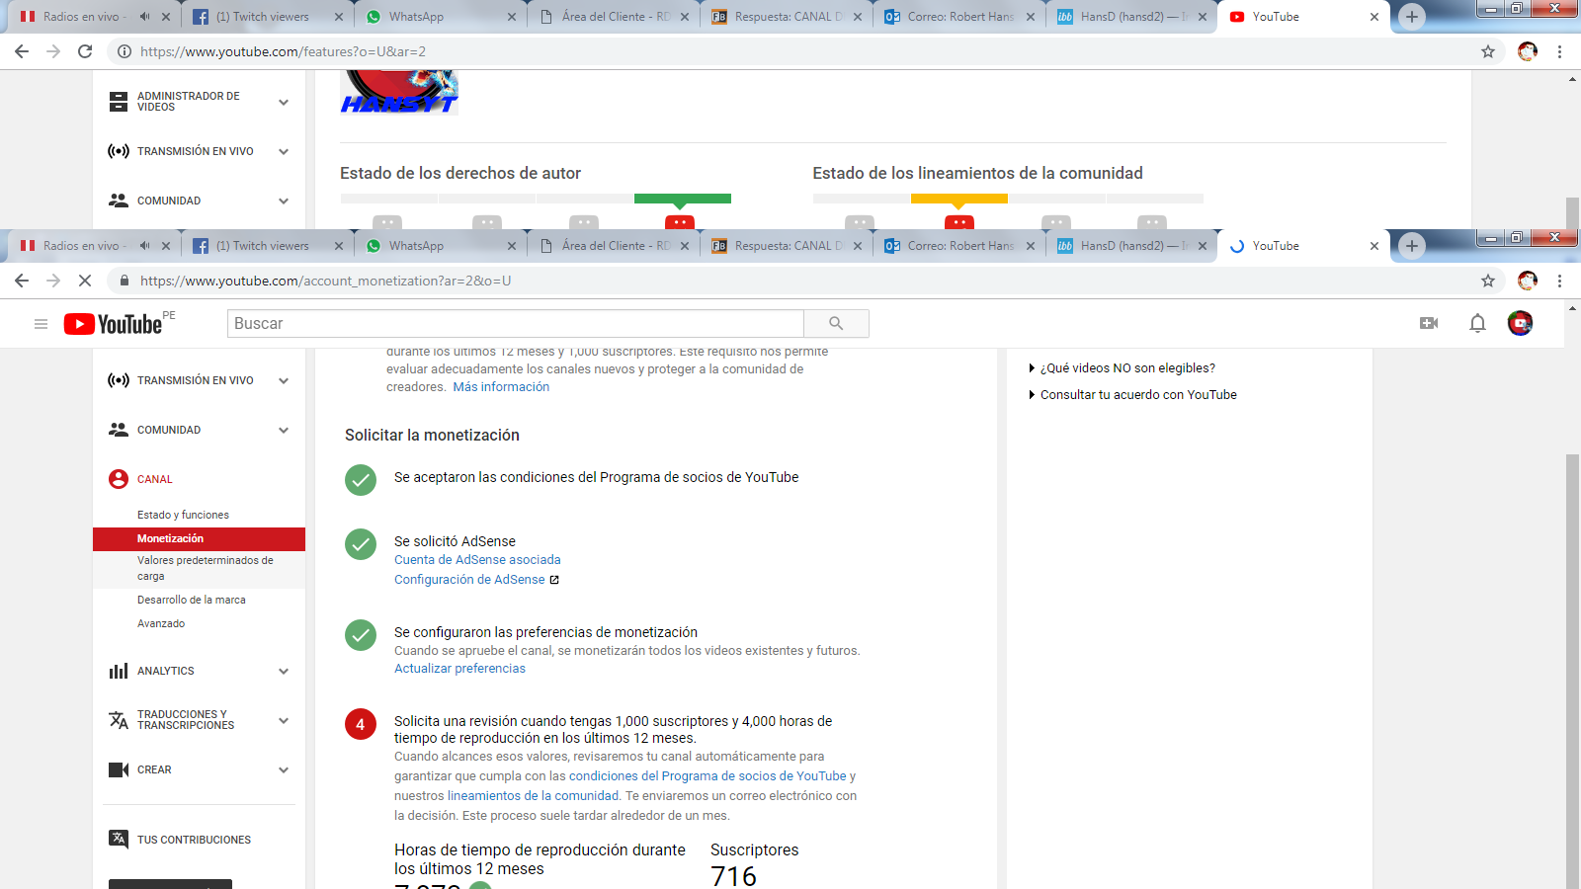Expand Comunidad chevron in upper window

(x=284, y=201)
